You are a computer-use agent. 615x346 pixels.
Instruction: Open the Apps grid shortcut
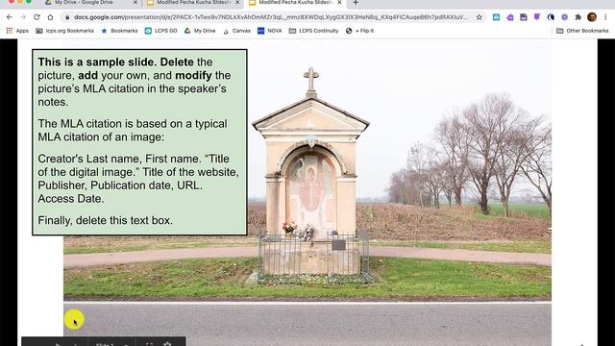pos(17,31)
